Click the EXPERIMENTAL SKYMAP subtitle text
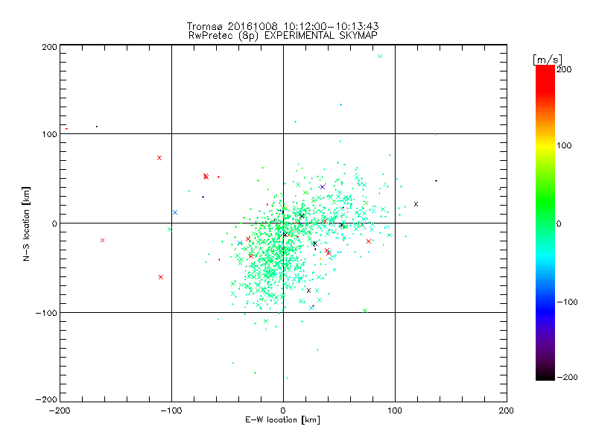The height and width of the screenshot is (447, 596). coord(321,35)
